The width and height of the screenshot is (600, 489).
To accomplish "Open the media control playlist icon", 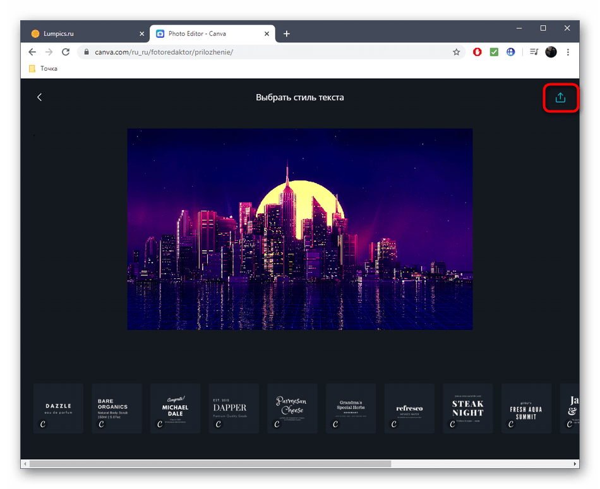I will tap(534, 52).
